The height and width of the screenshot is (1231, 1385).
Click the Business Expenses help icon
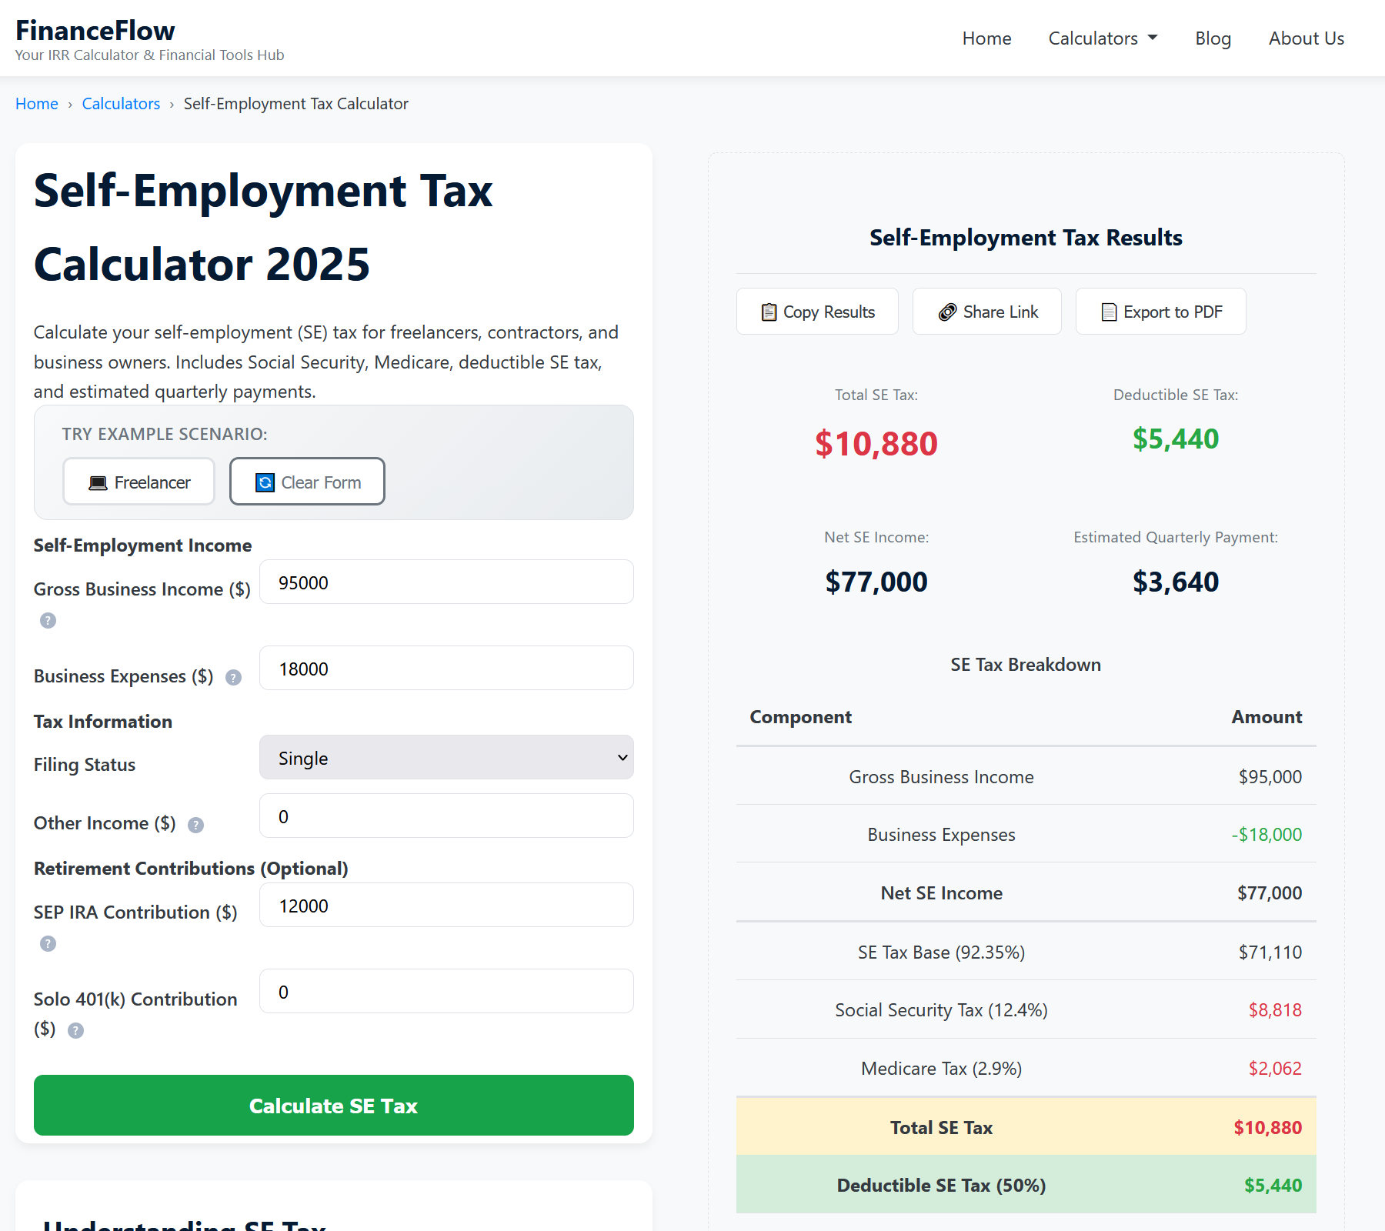pyautogui.click(x=232, y=677)
